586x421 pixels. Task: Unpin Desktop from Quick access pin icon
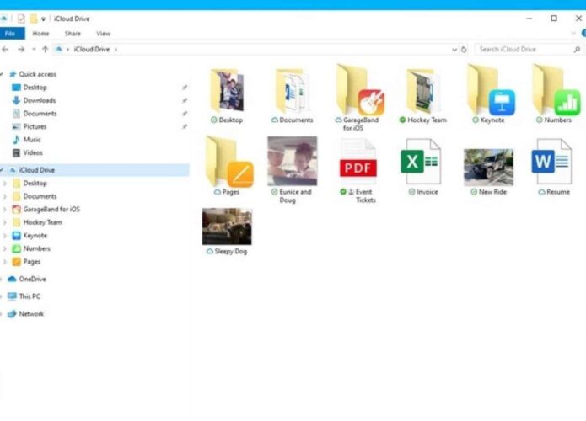tap(185, 88)
